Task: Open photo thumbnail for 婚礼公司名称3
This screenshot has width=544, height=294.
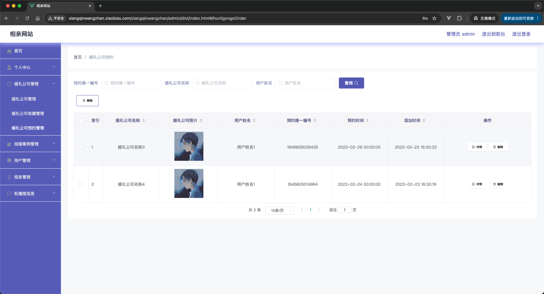Action: coord(189,146)
